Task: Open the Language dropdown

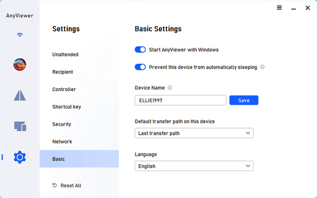Action: (194, 166)
